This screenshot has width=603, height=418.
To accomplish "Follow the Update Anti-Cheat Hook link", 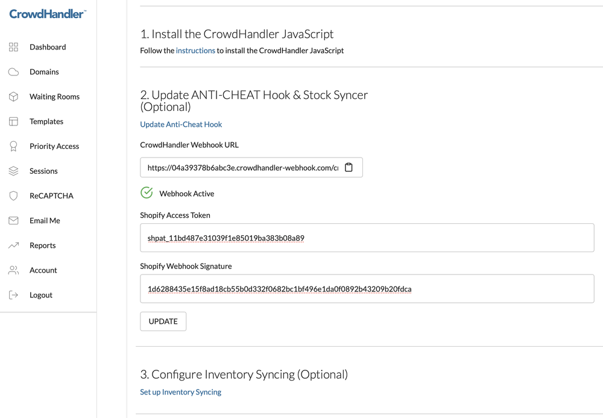I will [x=181, y=124].
